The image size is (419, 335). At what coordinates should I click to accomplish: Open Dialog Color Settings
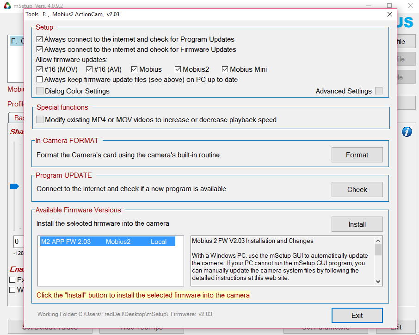40,91
